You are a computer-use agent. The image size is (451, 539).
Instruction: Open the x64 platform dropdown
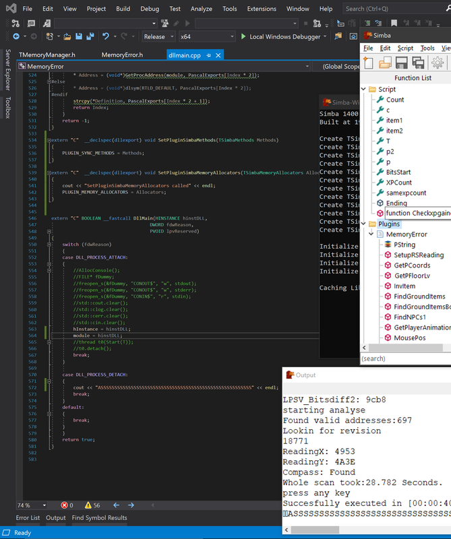click(x=207, y=36)
